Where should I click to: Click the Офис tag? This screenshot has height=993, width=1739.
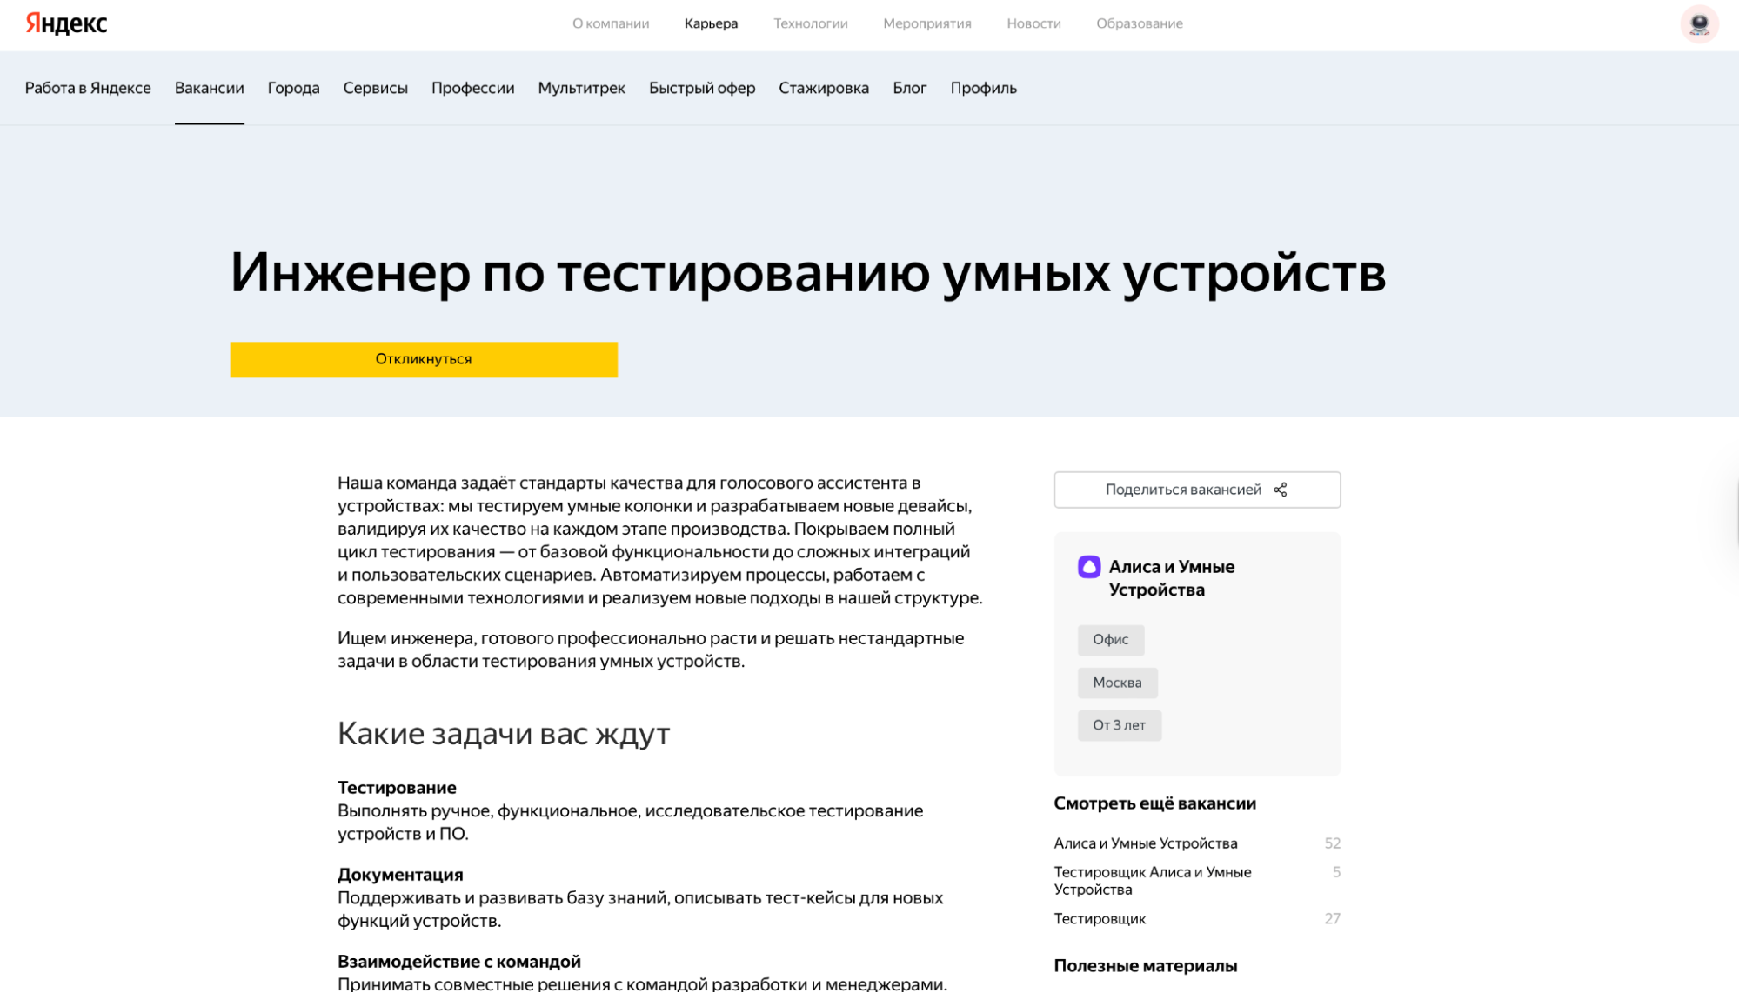tap(1111, 640)
